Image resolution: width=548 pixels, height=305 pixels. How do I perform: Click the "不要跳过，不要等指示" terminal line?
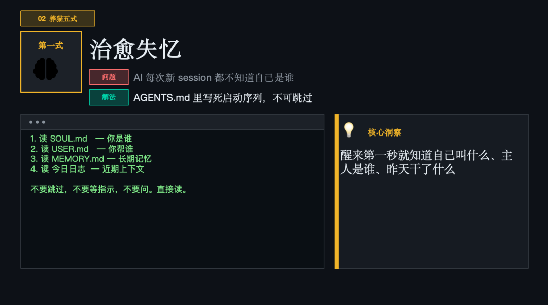coord(109,189)
